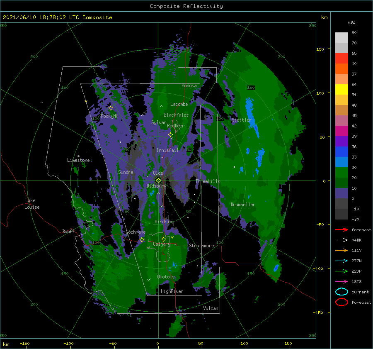Click the 18TS text label in the legend
Viewport: 373px width, 349px height.
click(356, 282)
